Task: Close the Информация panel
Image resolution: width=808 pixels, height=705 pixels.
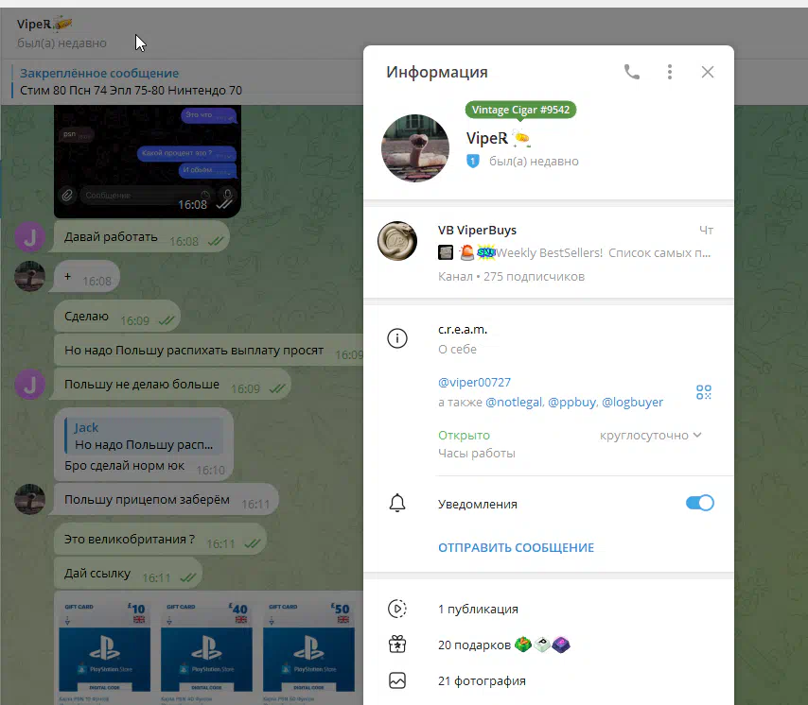Action: click(707, 72)
